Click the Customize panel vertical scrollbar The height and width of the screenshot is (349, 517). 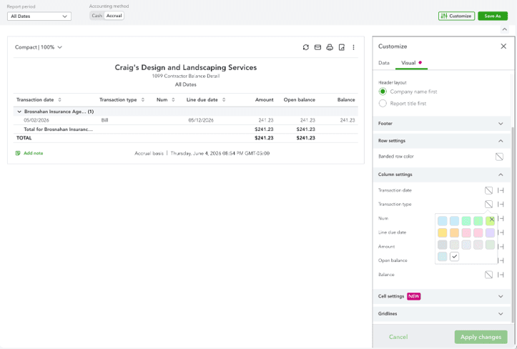click(512, 225)
